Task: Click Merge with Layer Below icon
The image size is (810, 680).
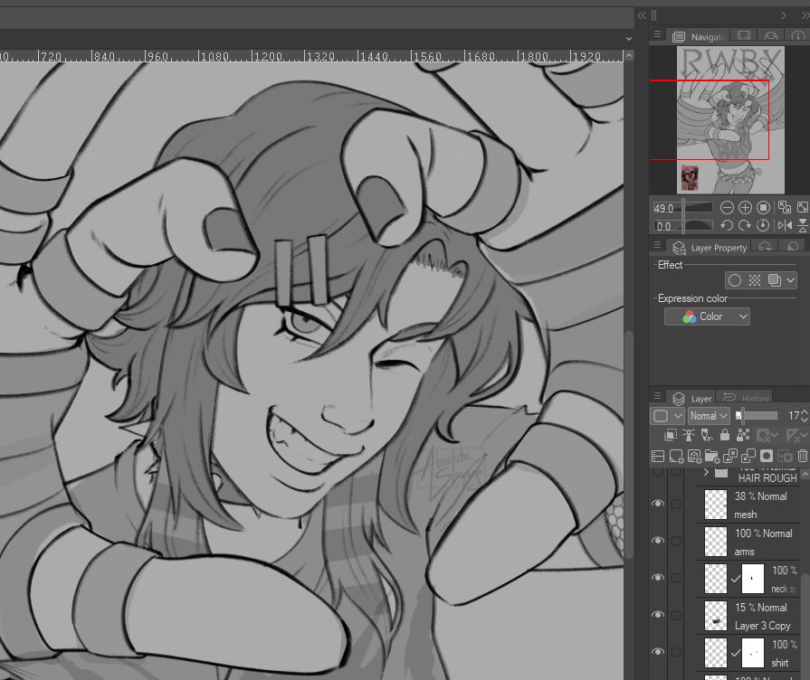Action: tap(748, 456)
